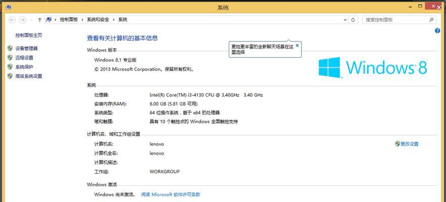
Task: Click the text Windows 8.1 专业版
Action: pos(116,60)
